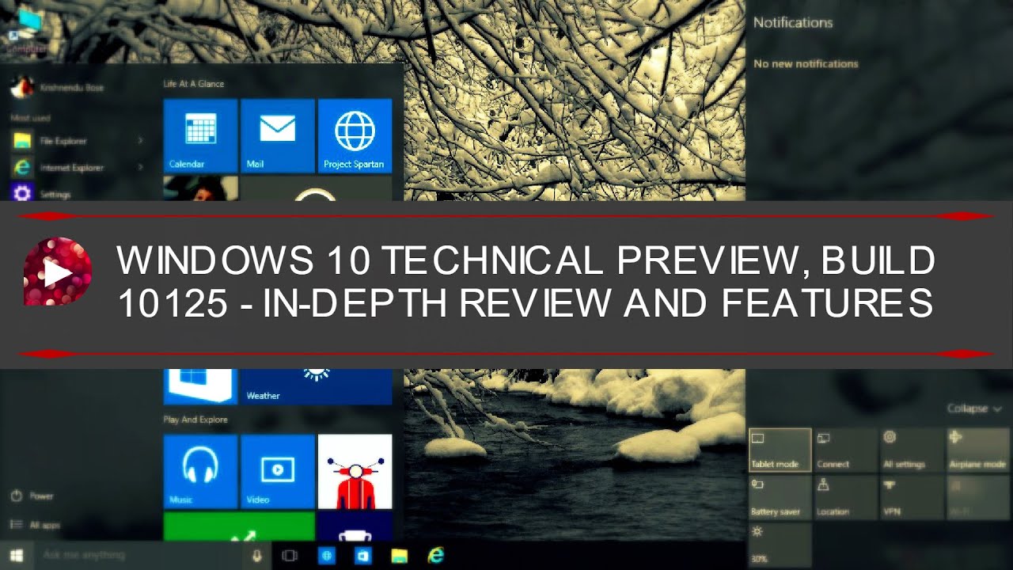Screen dimensions: 1013x570
Task: Open the photo tile under Calendar
Action: tap(200, 188)
